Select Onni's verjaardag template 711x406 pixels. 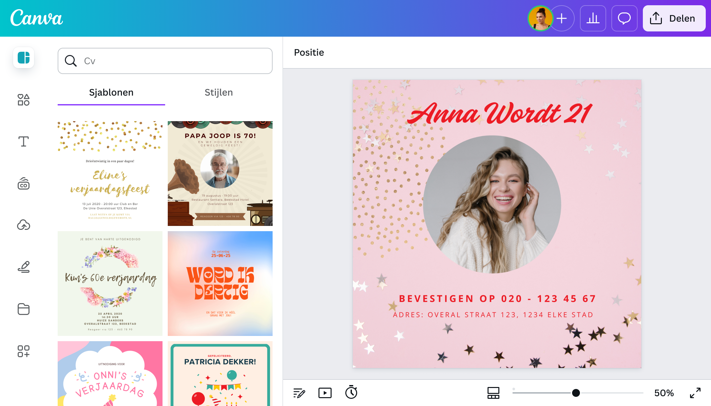click(x=110, y=374)
